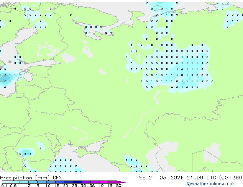Click the 'Precipitation [mm] GFS' title text
243x187 pixels.
[31, 178]
